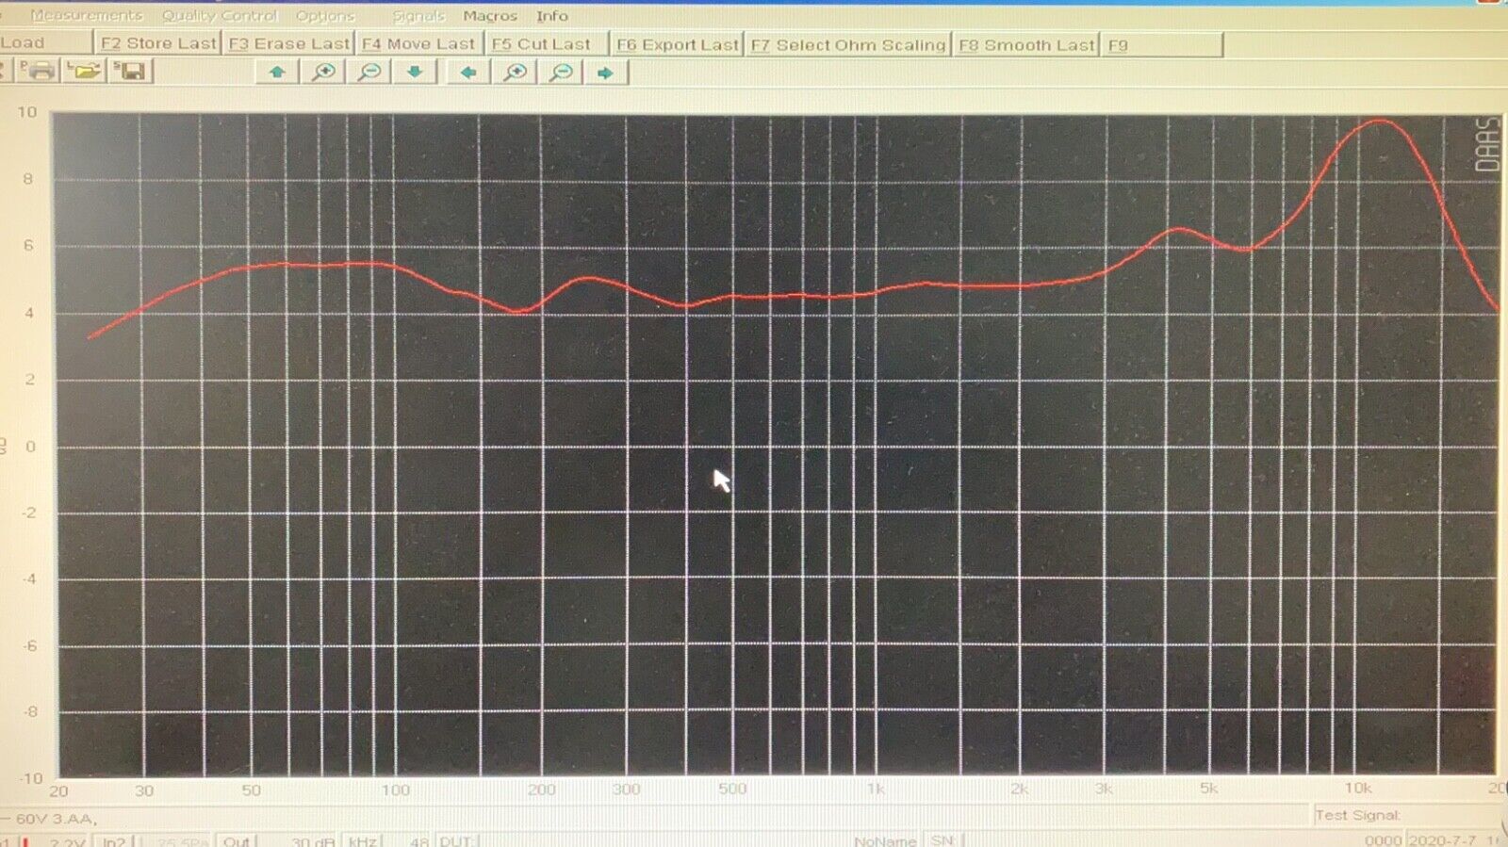
Task: Open the Info menu
Action: pyautogui.click(x=552, y=16)
